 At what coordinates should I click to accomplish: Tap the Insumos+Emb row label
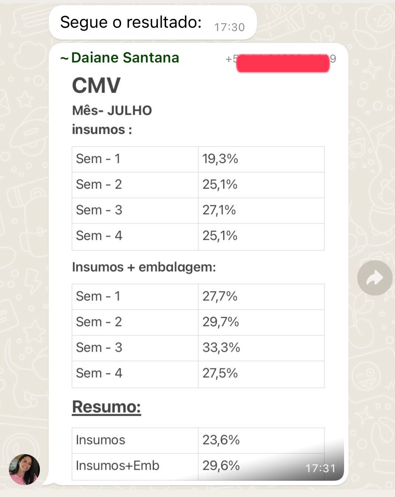(x=117, y=466)
